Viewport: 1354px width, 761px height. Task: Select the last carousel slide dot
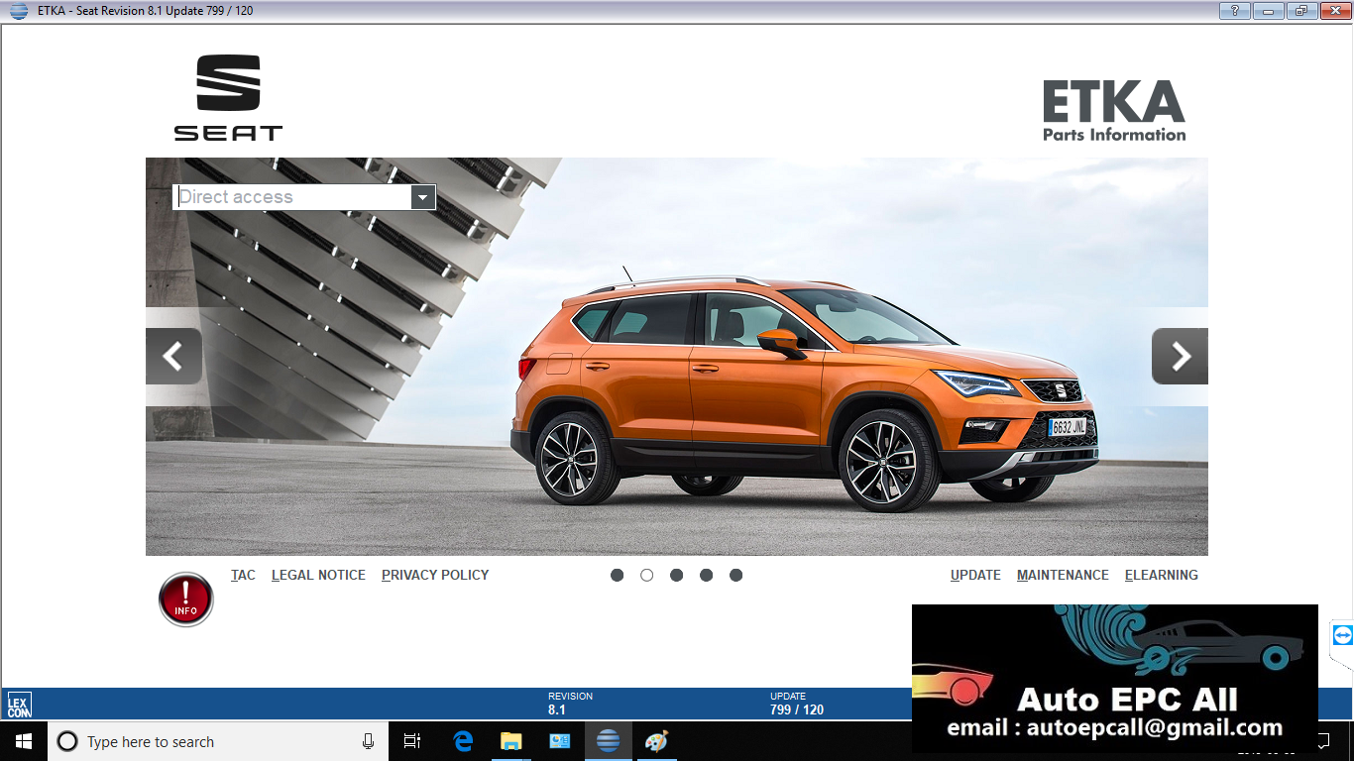click(x=736, y=574)
